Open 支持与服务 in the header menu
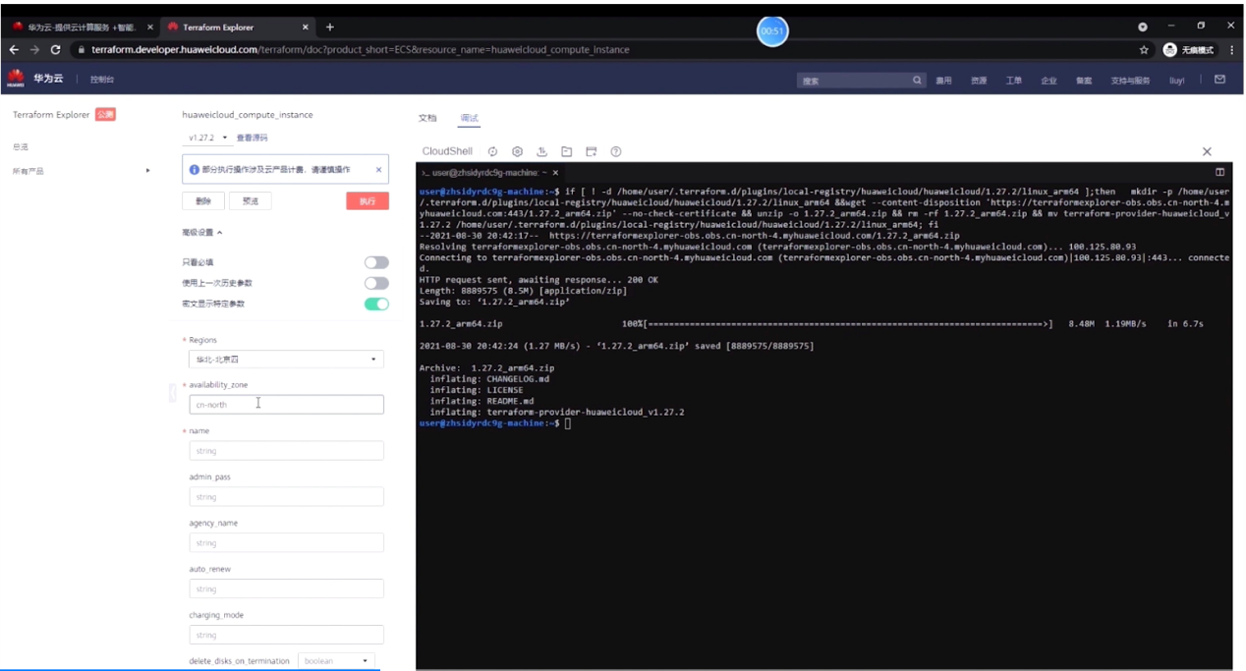Viewport: 1246px width, 671px height. (1130, 81)
